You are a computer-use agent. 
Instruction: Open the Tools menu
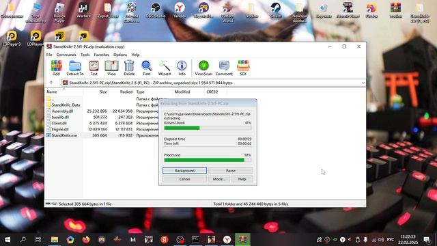tap(85, 55)
